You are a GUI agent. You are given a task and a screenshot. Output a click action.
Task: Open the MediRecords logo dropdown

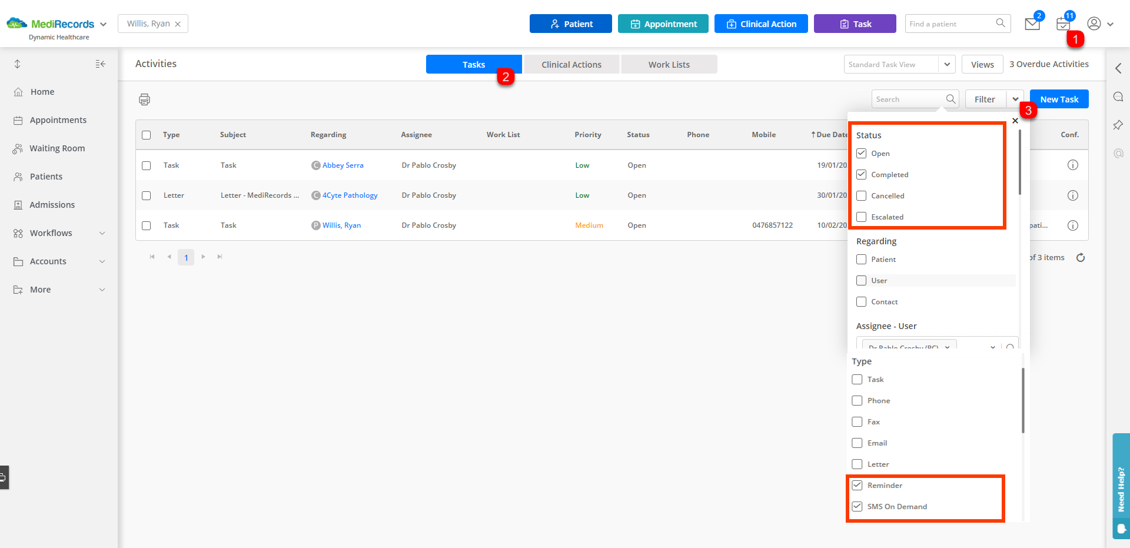click(x=103, y=24)
